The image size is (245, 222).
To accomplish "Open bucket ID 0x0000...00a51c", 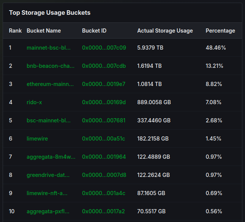I will click(103, 139).
